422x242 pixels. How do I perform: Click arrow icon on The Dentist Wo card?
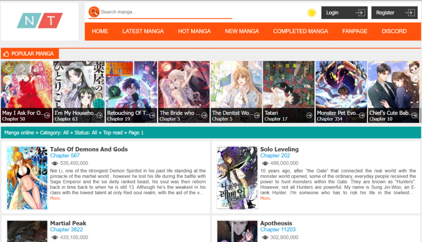tap(257, 115)
